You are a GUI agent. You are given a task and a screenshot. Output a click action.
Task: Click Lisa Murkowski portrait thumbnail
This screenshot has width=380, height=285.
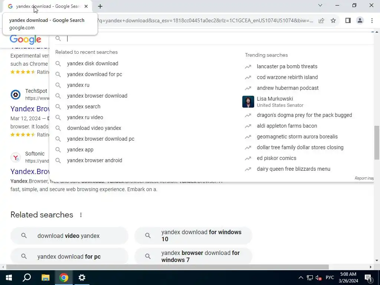[248, 102]
